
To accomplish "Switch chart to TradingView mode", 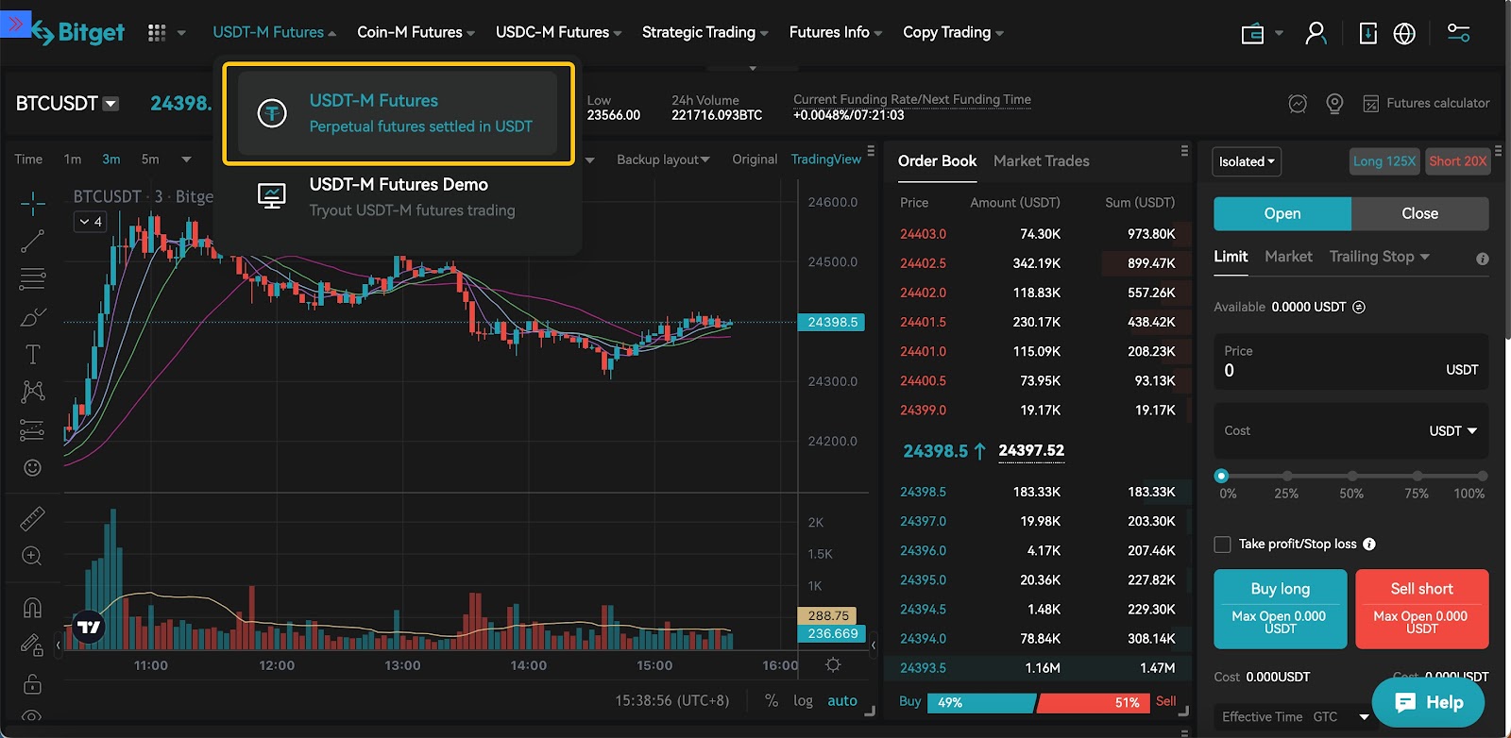I will tap(826, 159).
